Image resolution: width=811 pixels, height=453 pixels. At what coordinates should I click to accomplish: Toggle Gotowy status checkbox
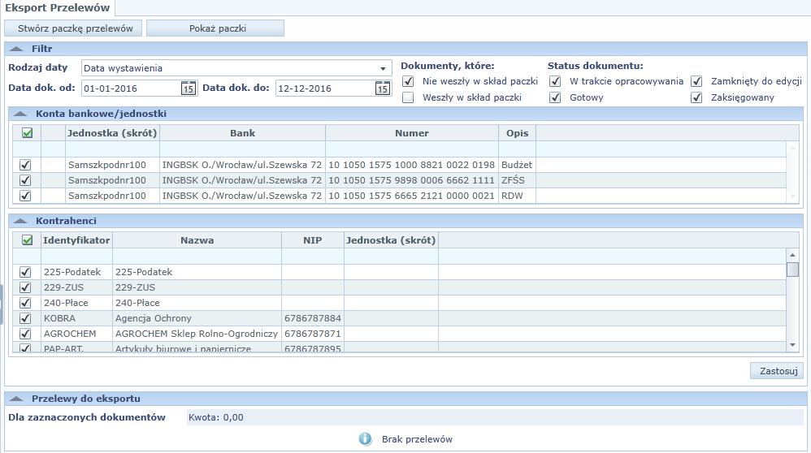click(555, 97)
